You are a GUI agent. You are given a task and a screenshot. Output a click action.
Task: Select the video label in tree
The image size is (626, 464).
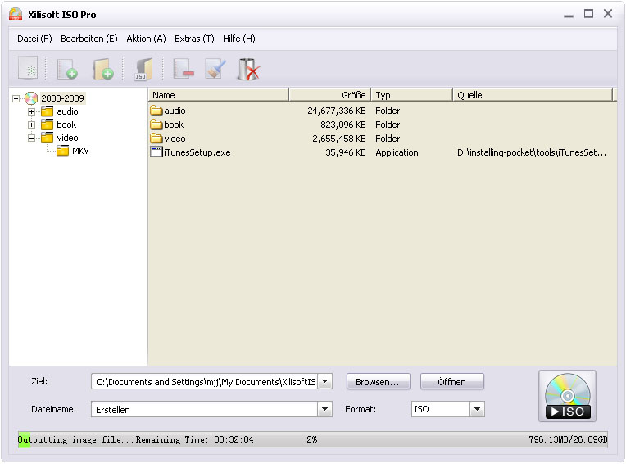point(67,138)
